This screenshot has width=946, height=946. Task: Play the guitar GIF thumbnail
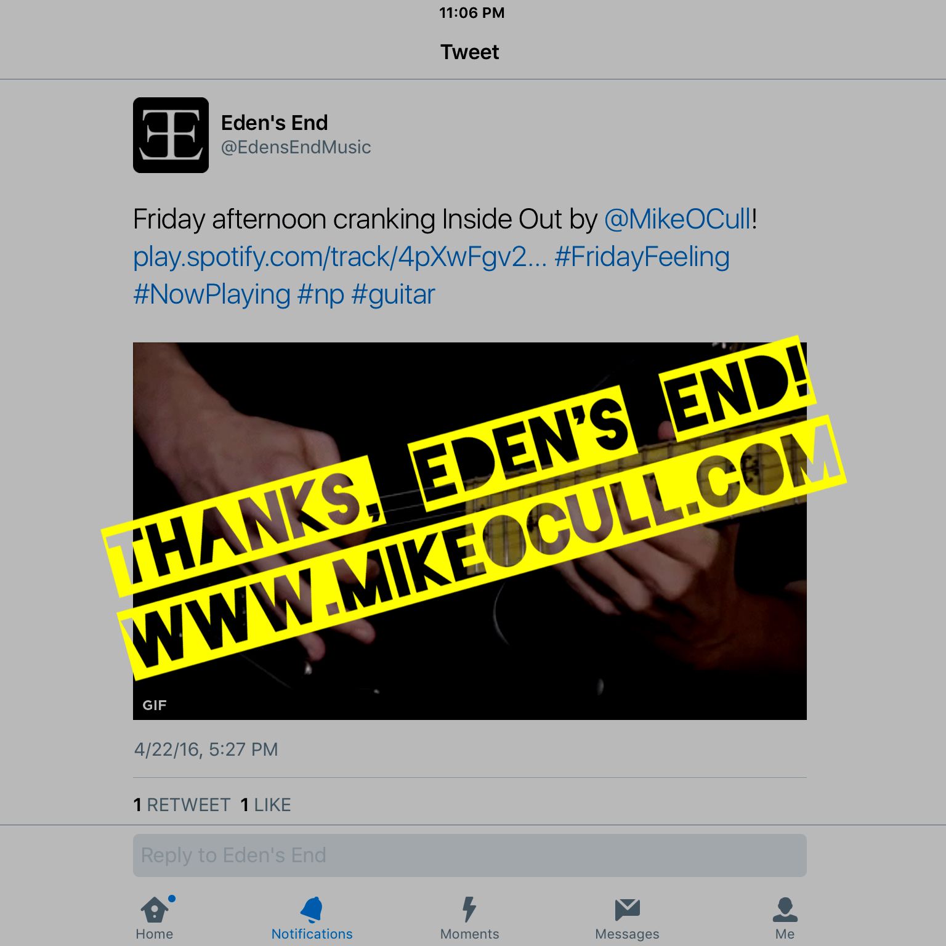tap(470, 531)
